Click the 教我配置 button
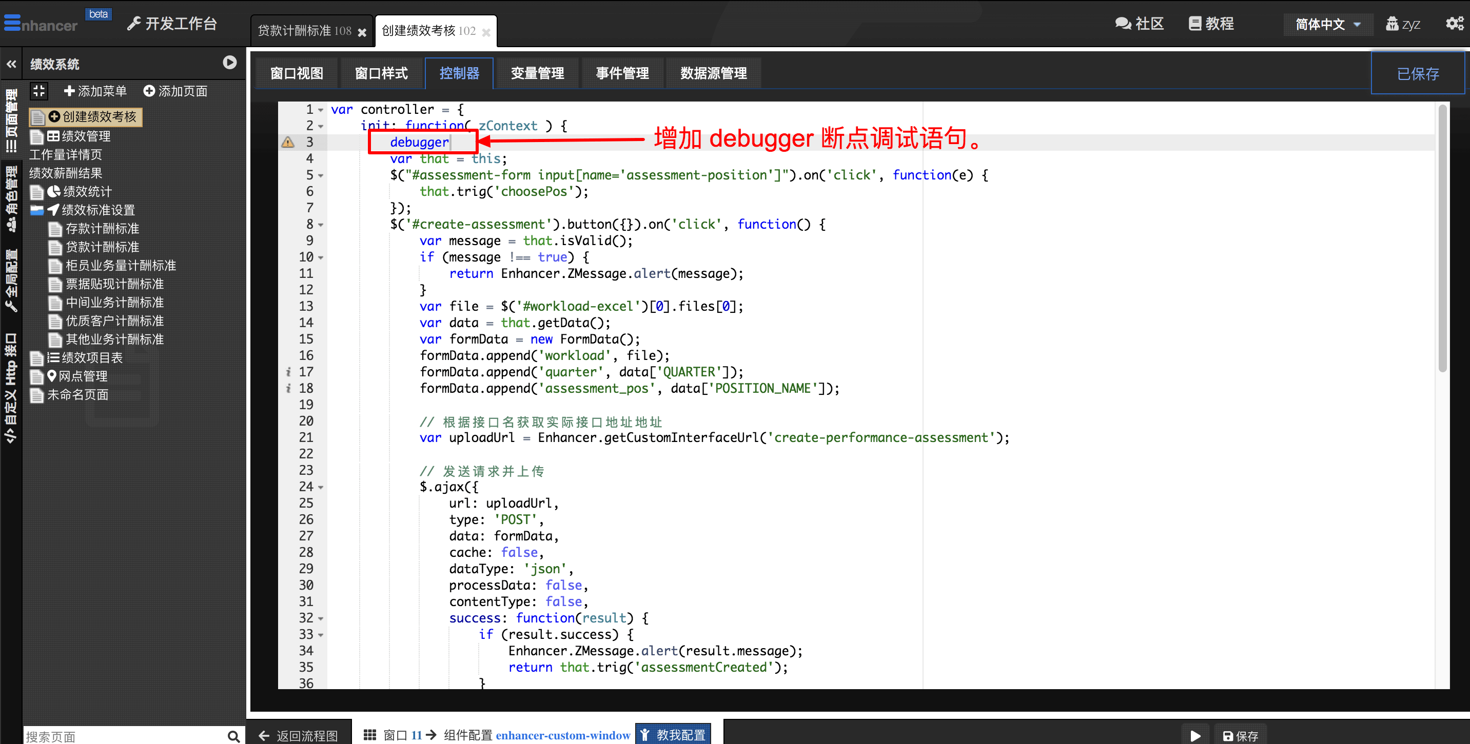 (673, 734)
